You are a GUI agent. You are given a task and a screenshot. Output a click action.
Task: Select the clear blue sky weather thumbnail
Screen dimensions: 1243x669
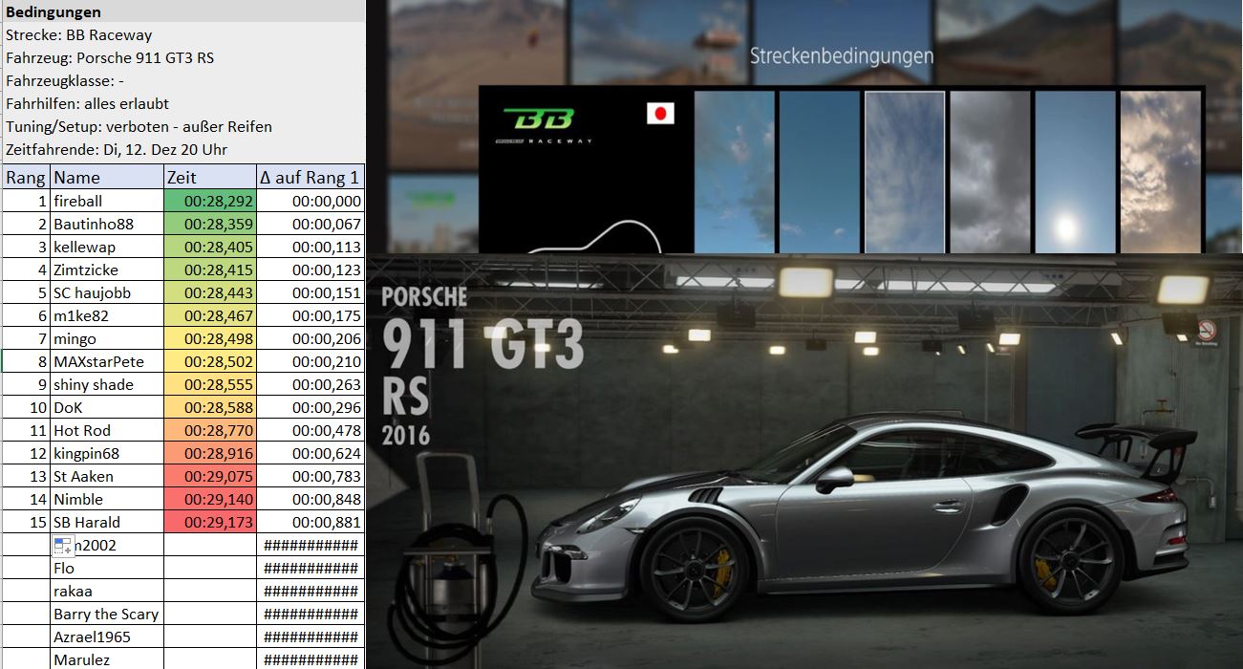pyautogui.click(x=819, y=172)
